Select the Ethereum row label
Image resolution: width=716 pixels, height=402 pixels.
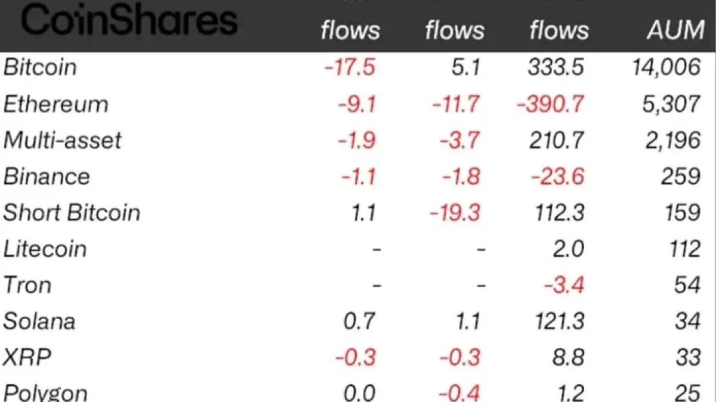[x=56, y=104]
